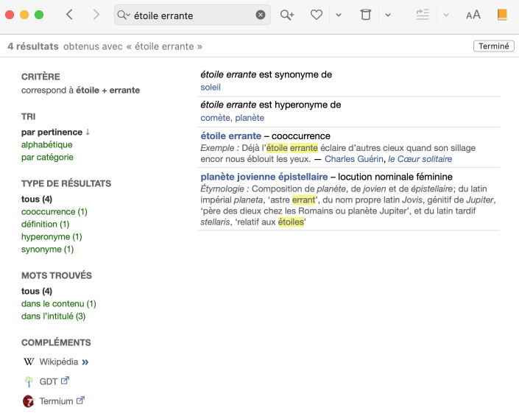This screenshot has width=519, height=416.
Task: Filter results to hyperonyme (1)
Action: pyautogui.click(x=52, y=236)
